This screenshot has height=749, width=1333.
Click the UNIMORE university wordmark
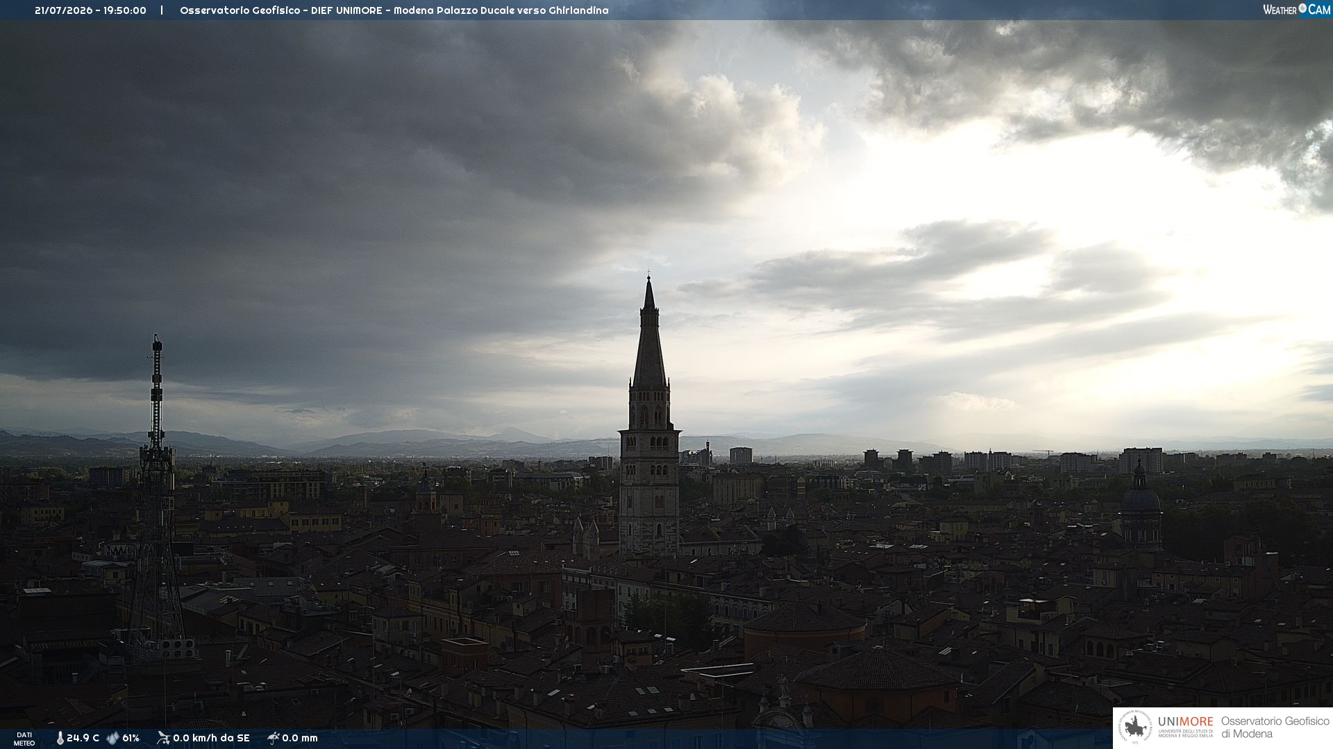[1186, 726]
